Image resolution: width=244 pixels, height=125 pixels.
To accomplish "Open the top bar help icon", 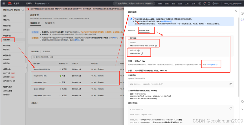I will [209, 3].
